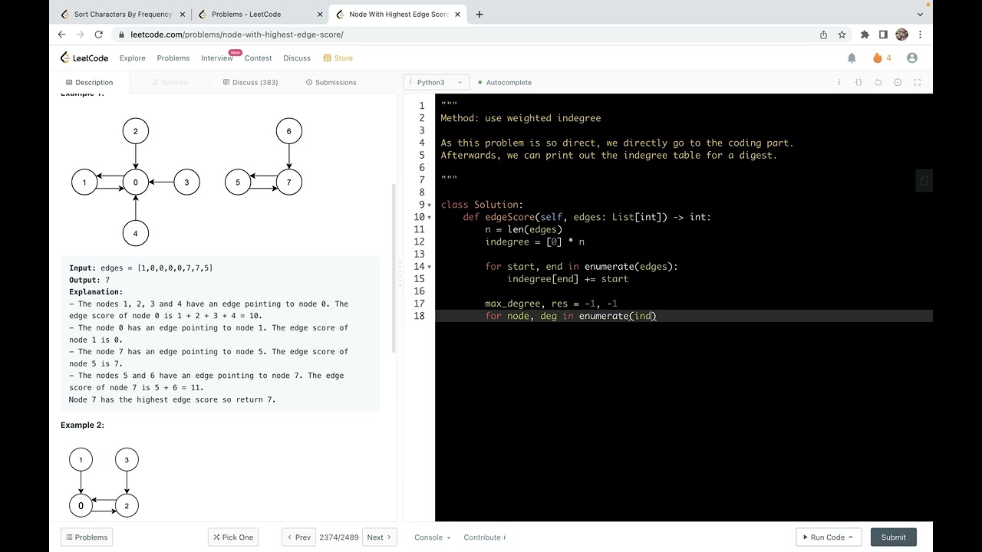Open Chrome three-dot menu
Screen dimensions: 982x552
[920, 34]
